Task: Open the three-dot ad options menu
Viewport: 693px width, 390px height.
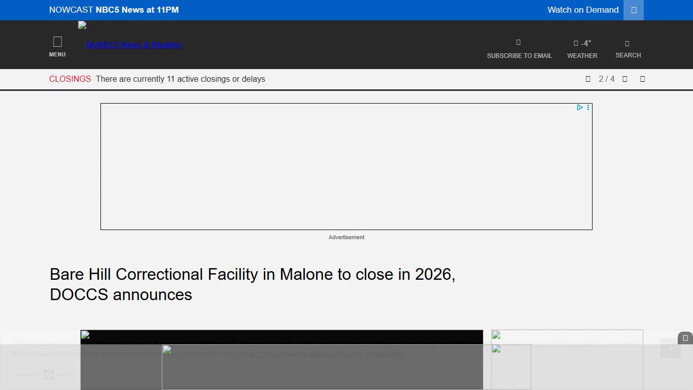Action: [588, 107]
